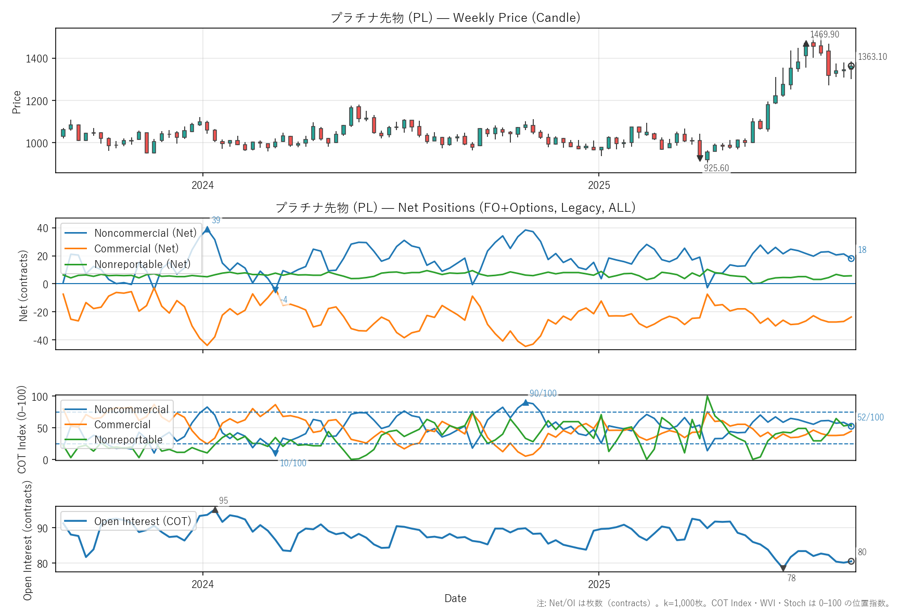Click the open interest peak label 95
Screen dimensions: 899x614
click(223, 501)
